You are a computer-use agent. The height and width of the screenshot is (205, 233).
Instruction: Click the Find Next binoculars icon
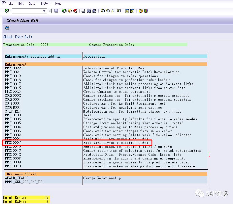(x=94, y=11)
